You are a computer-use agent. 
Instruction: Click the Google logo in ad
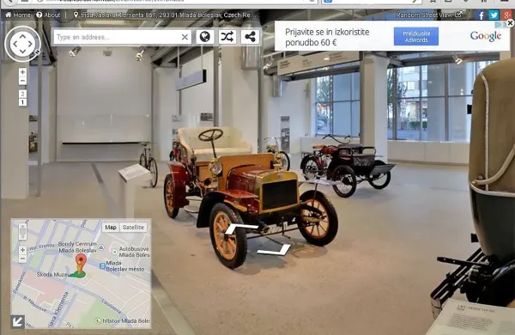486,36
